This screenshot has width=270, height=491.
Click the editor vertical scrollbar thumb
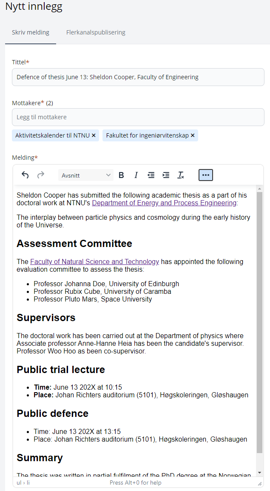[260, 322]
